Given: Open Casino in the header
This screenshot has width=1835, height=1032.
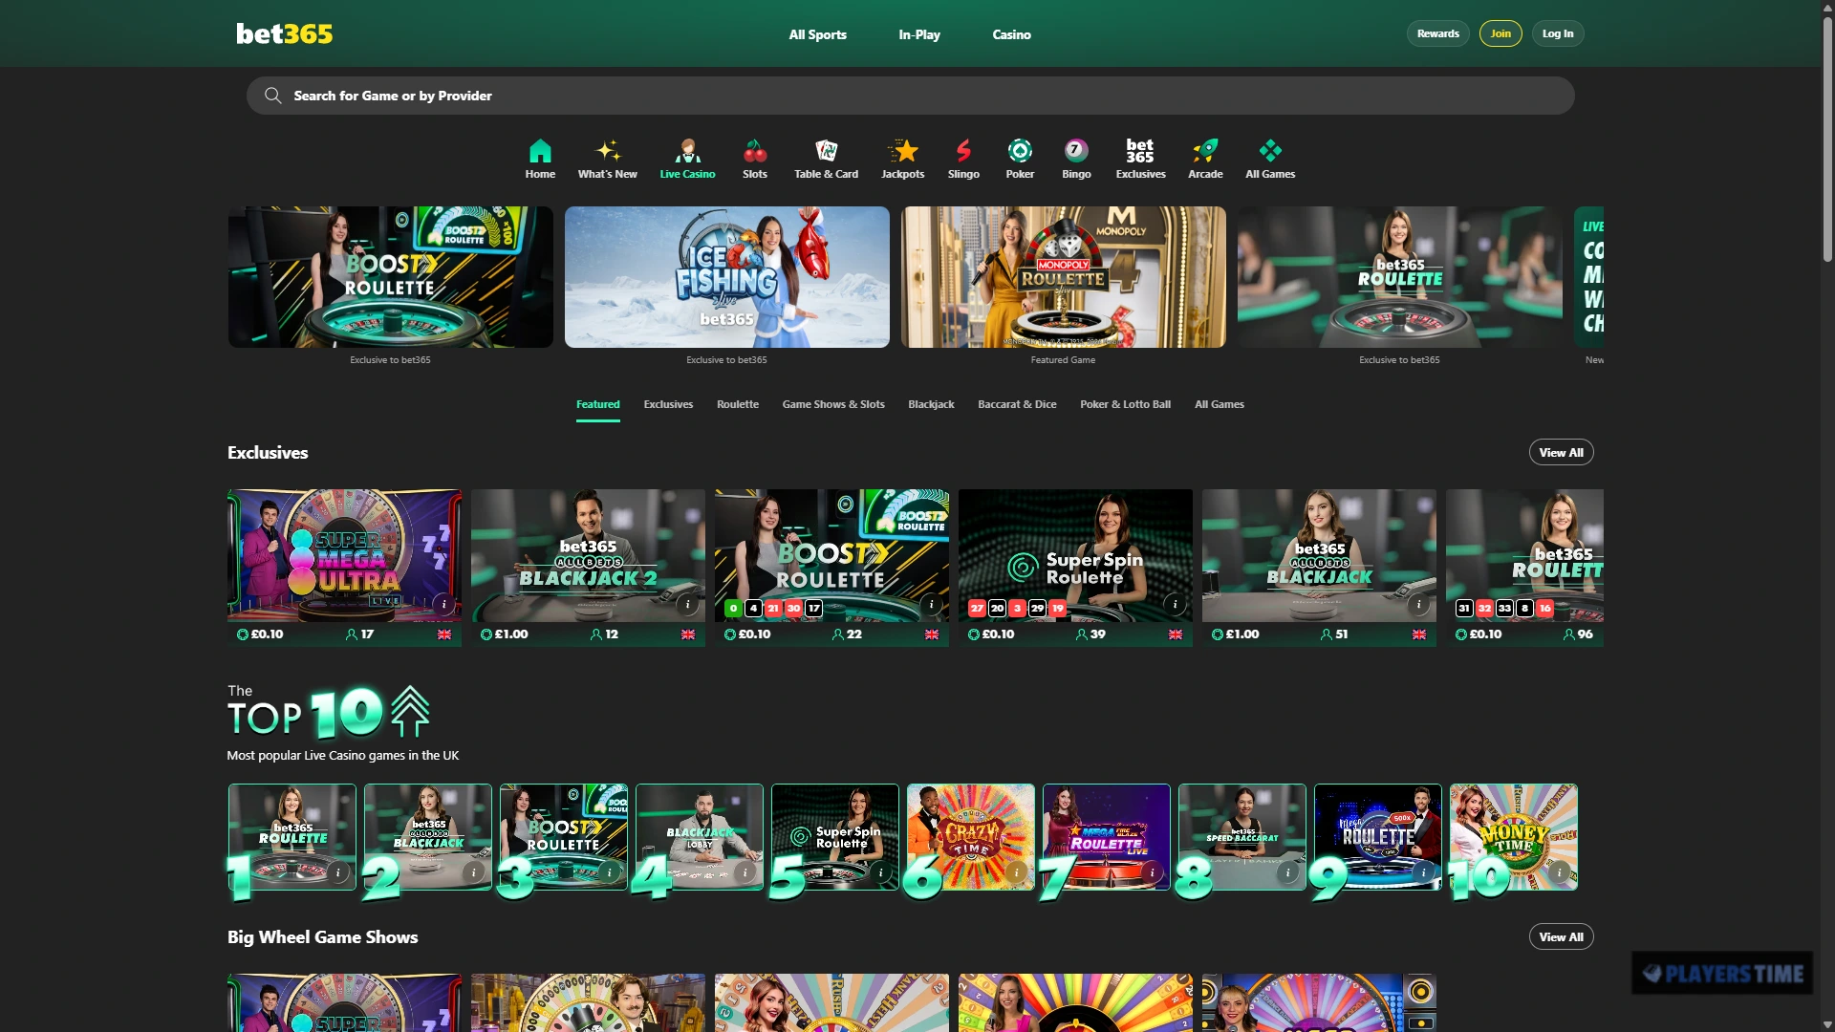Looking at the screenshot, I should pos(1011,34).
